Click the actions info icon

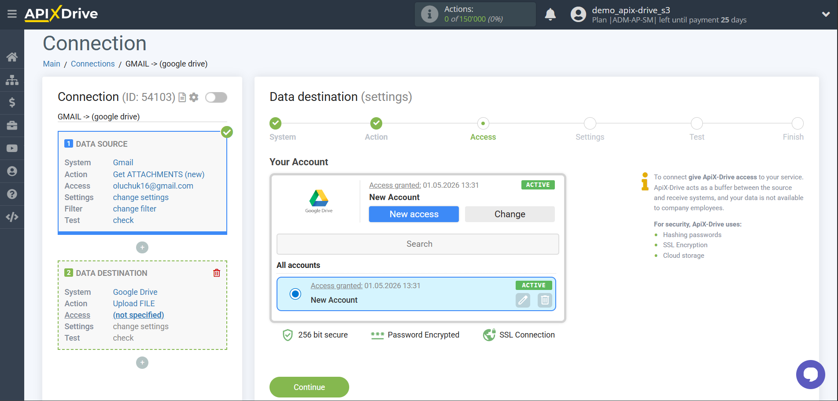(x=429, y=14)
